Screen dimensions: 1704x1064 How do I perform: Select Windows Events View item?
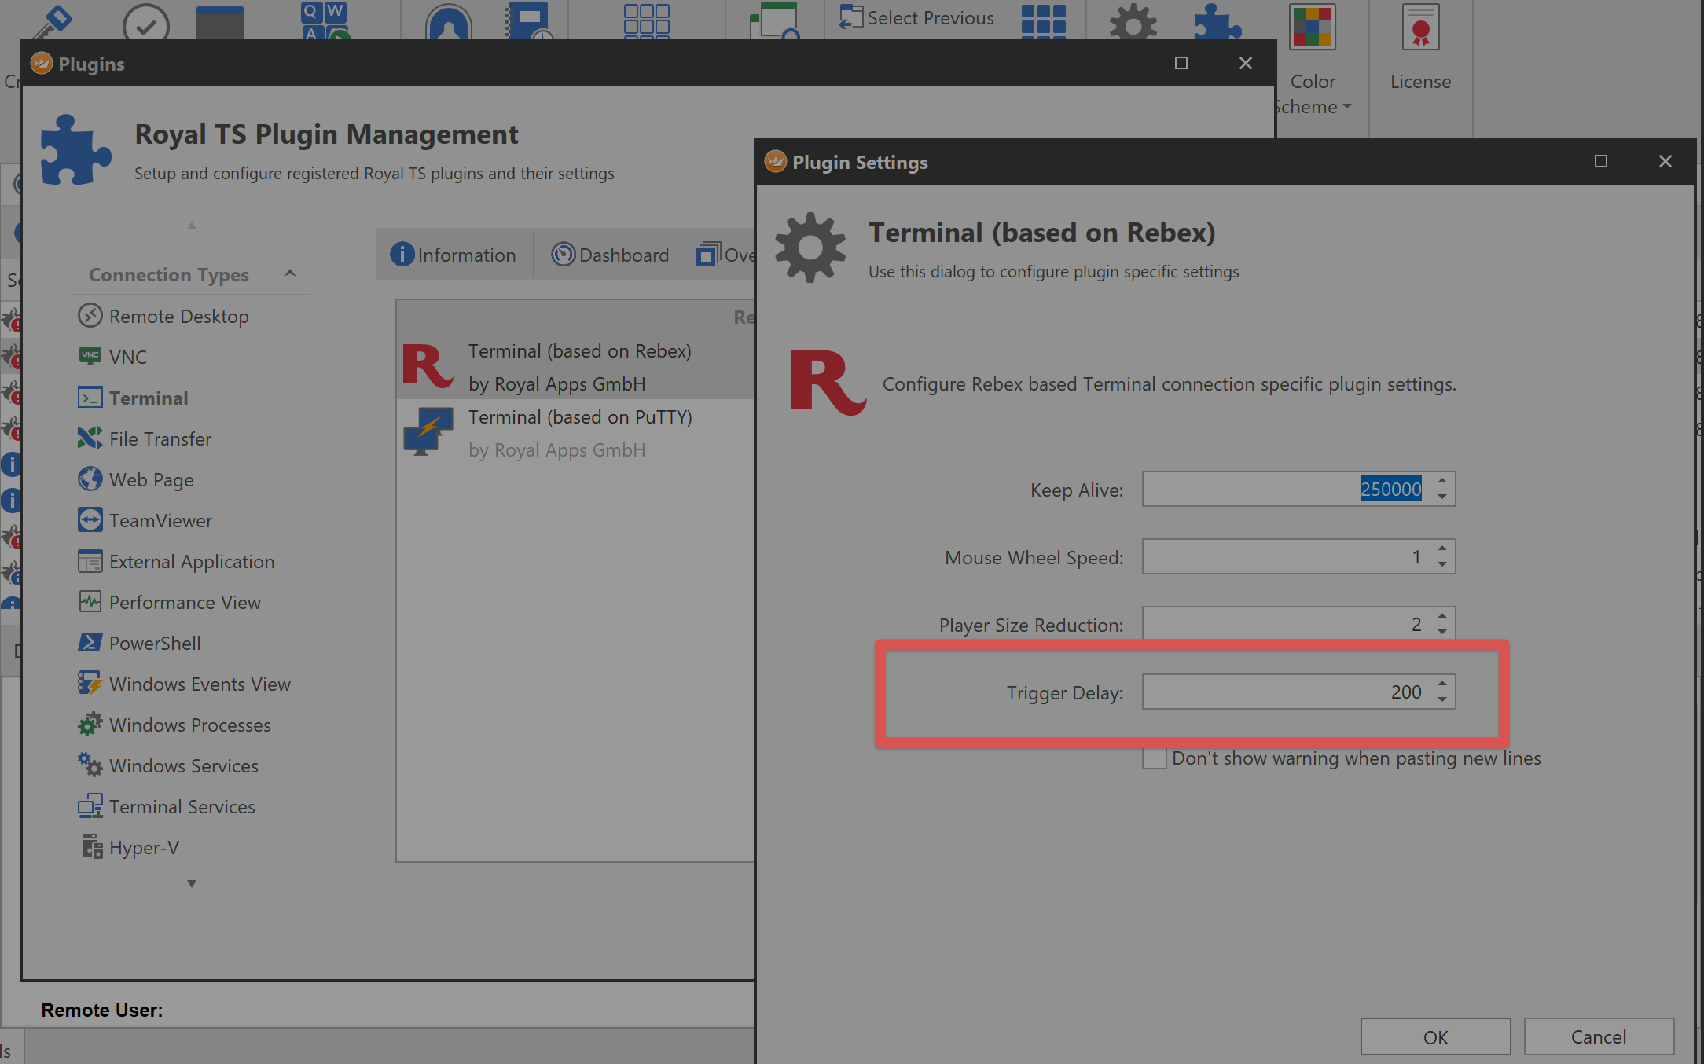coord(200,684)
